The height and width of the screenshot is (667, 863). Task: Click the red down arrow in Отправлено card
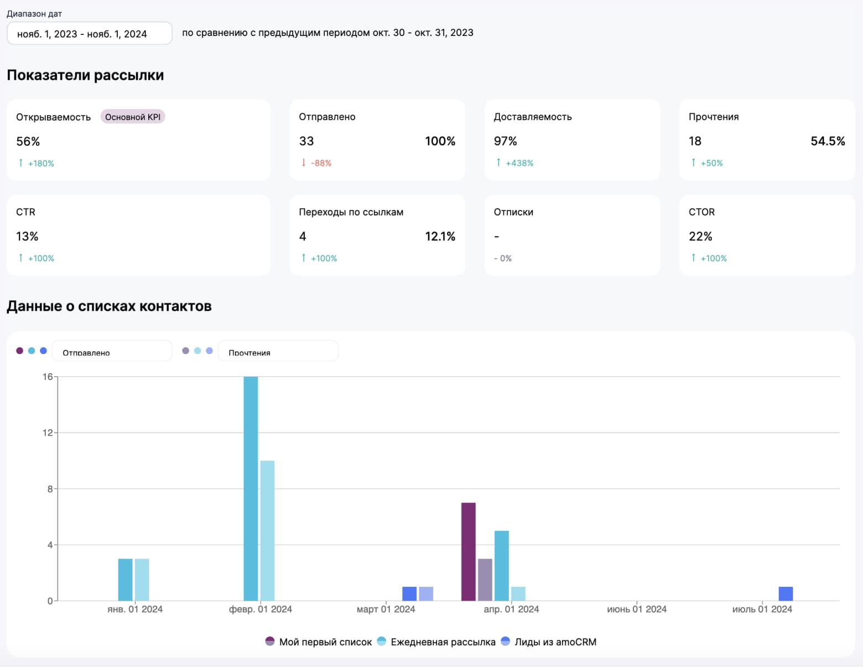(303, 163)
